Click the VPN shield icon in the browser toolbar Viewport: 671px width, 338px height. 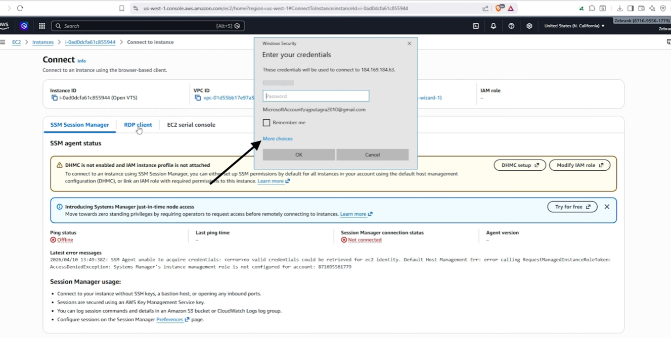click(663, 8)
